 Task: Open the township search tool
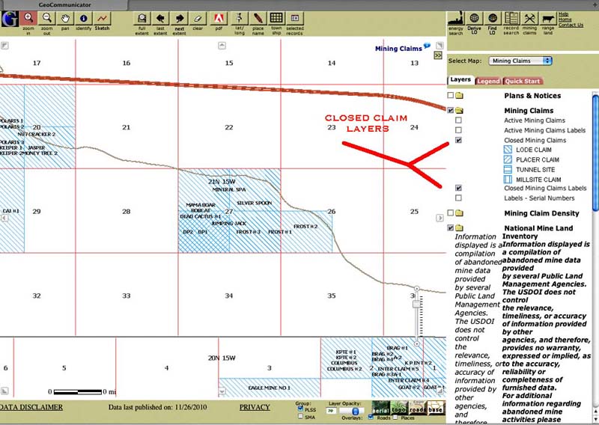(276, 18)
